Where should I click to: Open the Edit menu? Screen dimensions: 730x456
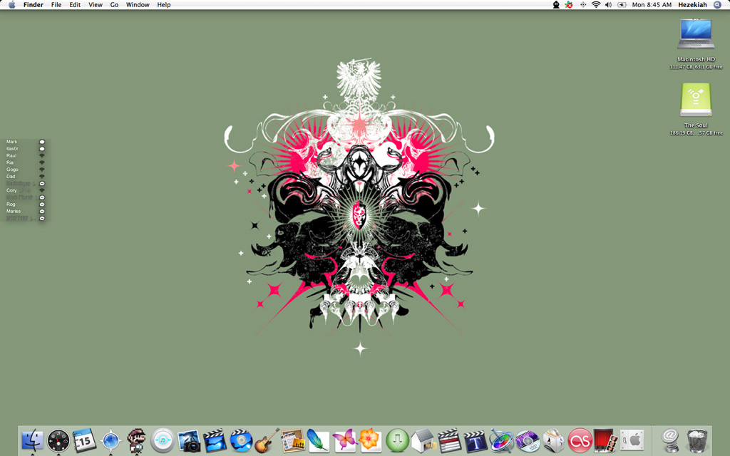pos(75,5)
